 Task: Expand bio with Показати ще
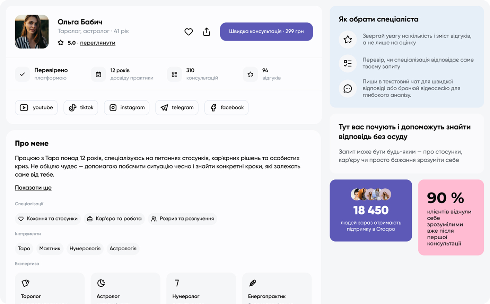(33, 188)
